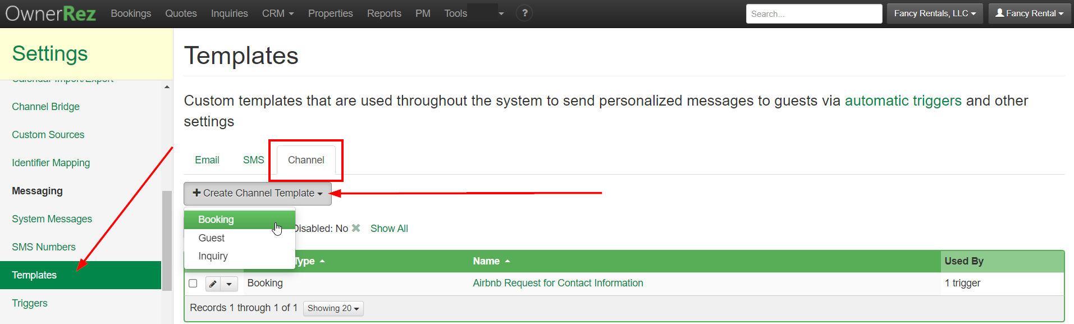
Task: Click the pencil icon to edit the Airbnb template
Action: [x=212, y=284]
